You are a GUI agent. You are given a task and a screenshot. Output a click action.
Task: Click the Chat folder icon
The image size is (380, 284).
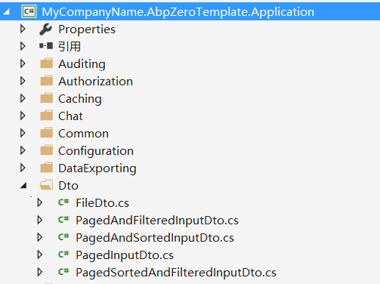47,116
